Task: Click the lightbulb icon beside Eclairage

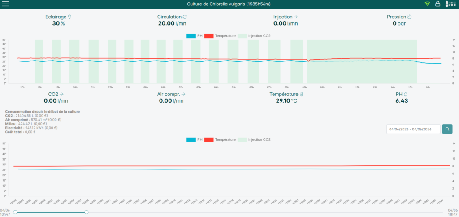Action: coord(69,17)
